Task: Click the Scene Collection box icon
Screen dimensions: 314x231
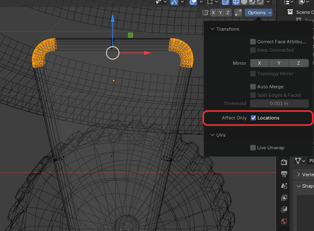Action: click(290, 12)
